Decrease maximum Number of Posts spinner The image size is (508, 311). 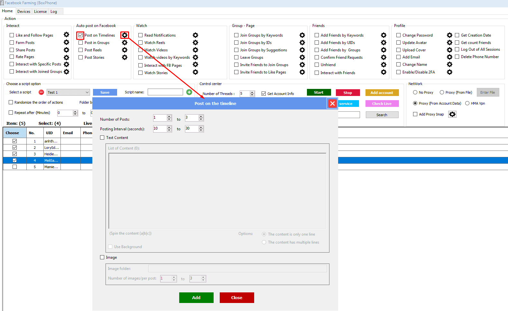pos(201,119)
